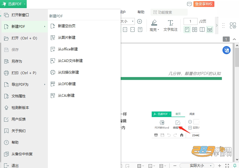Select 检测新版本 menu entry
The width and height of the screenshot is (239, 168).
(x=24, y=107)
